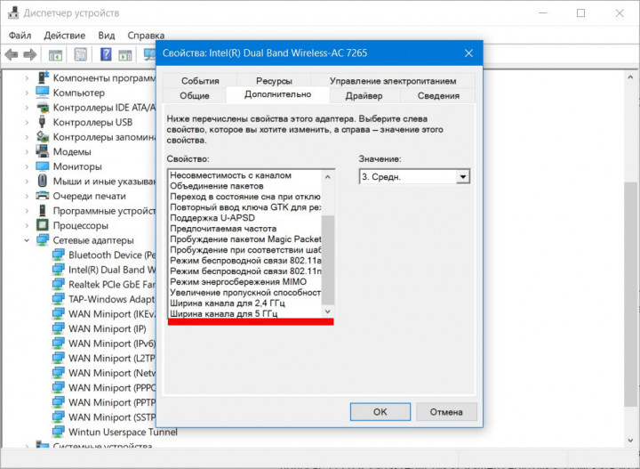Open the Значение dropdown list
Image resolution: width=640 pixels, height=469 pixels.
[462, 177]
